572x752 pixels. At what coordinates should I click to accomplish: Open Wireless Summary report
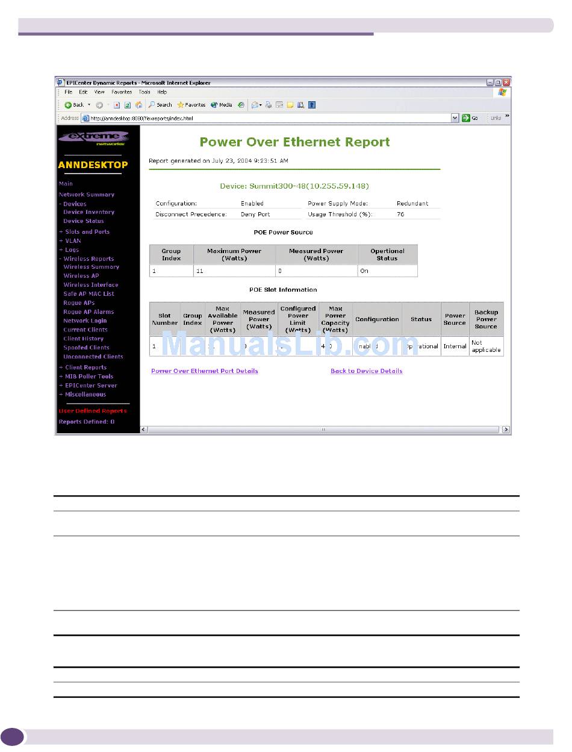92,267
